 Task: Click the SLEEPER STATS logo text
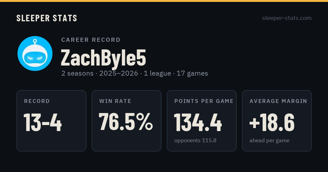47,18
